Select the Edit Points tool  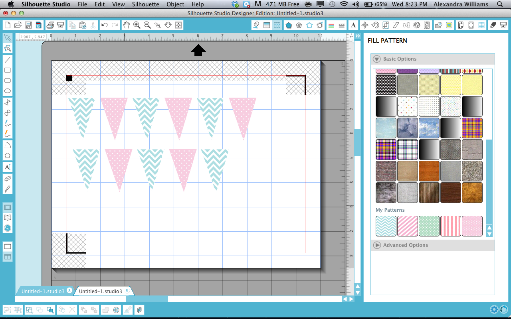coord(7,49)
